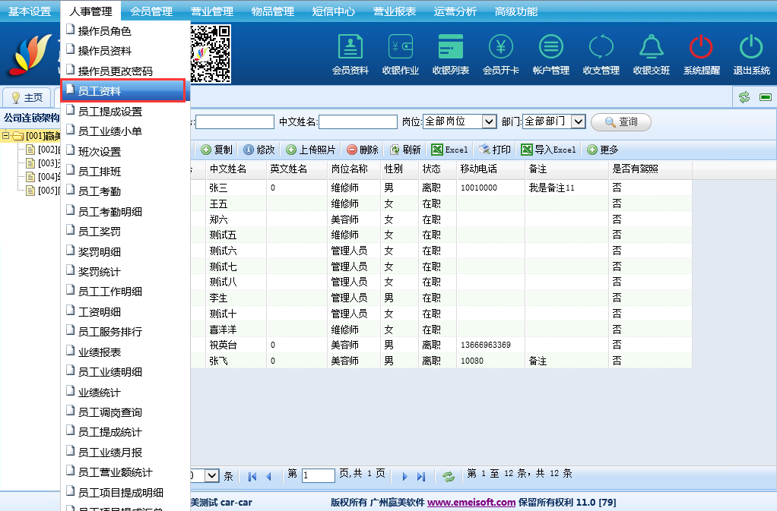Collapse the [001] company tree node
This screenshot has height=511, width=777.
6,136
